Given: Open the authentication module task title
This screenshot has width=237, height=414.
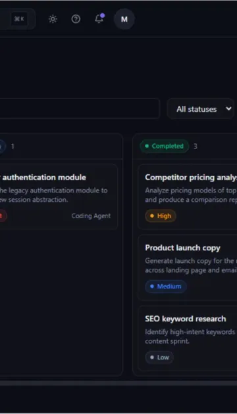Looking at the screenshot, I should click(x=43, y=177).
